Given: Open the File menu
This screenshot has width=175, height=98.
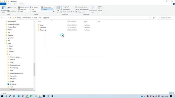Looking at the screenshot, I should 3,4.
